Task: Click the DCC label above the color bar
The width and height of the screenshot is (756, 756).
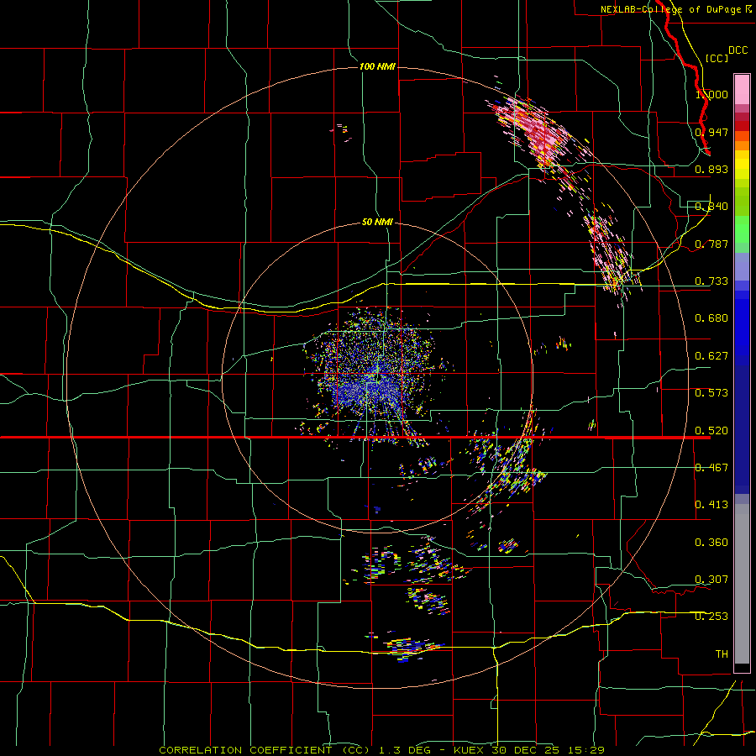Action: (738, 50)
